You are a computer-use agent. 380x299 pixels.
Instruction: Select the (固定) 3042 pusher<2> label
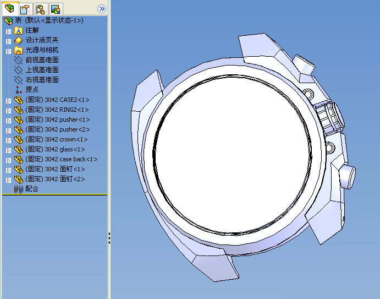[x=58, y=129]
